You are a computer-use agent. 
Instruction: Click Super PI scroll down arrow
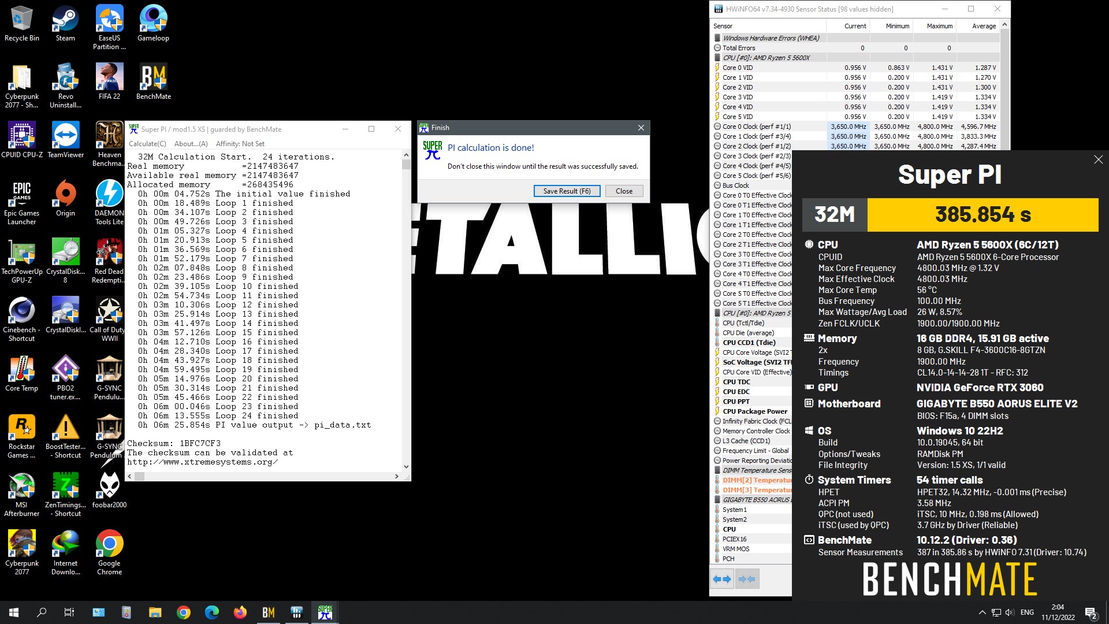(x=406, y=467)
